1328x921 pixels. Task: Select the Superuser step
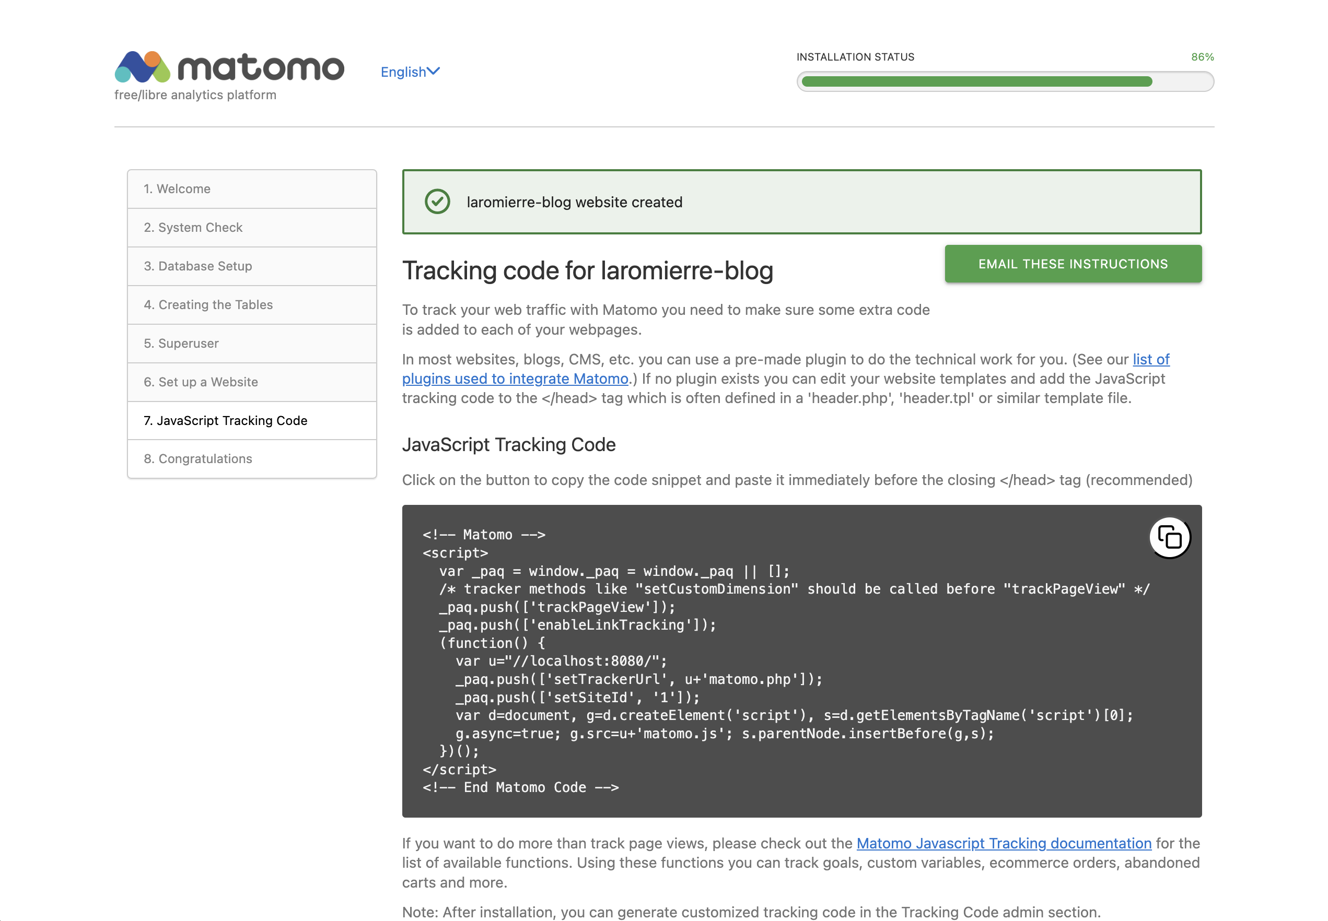click(x=181, y=343)
